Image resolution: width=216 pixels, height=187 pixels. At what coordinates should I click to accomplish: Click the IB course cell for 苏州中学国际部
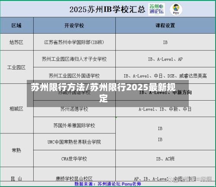point(165,42)
